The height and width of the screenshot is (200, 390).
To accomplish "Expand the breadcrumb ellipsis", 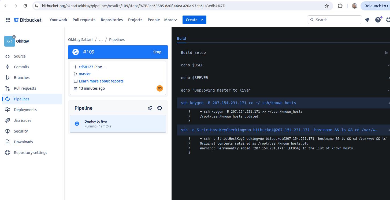I will (x=101, y=40).
